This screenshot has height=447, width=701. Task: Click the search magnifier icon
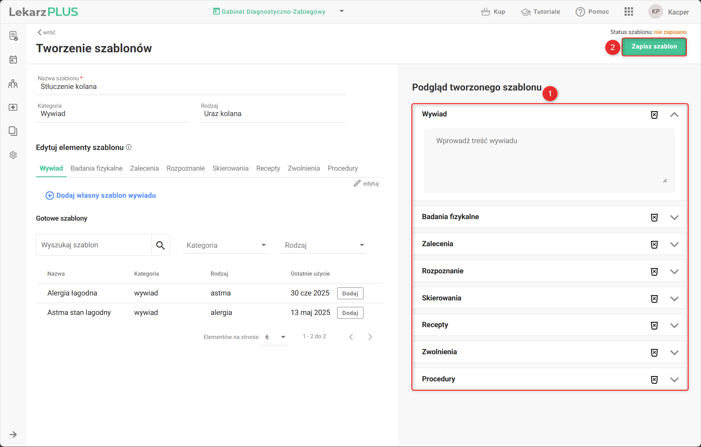coord(161,245)
